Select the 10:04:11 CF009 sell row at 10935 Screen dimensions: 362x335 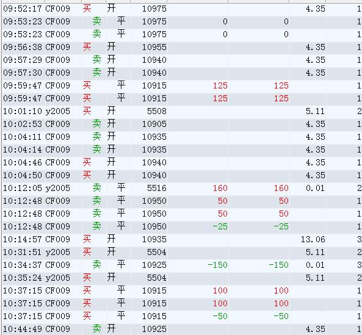tap(182, 137)
